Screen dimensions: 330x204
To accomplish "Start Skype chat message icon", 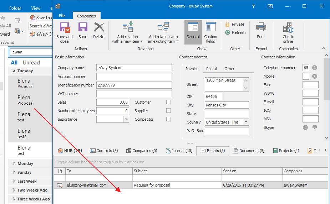I will (314, 127).
